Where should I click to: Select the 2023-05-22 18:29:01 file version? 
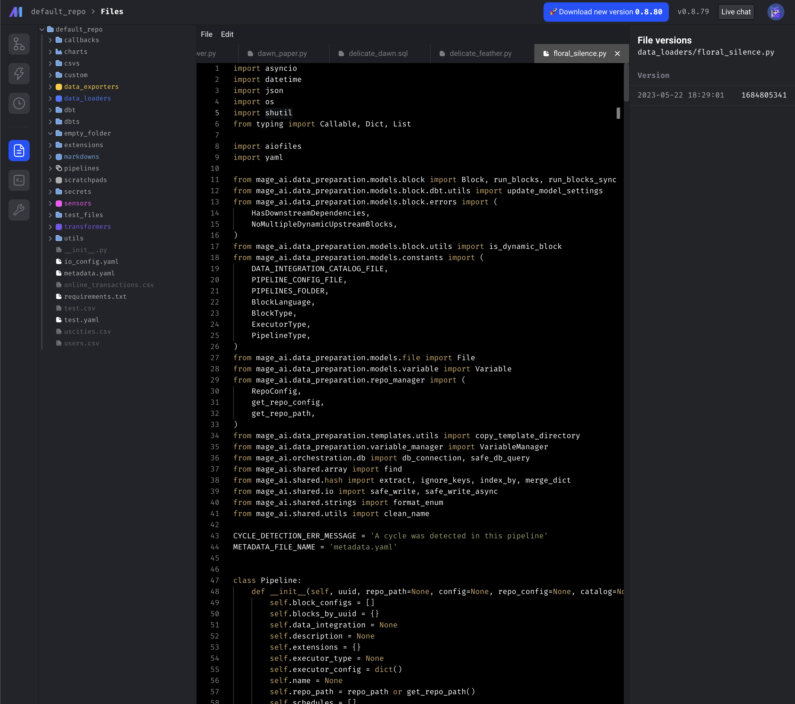(x=712, y=95)
